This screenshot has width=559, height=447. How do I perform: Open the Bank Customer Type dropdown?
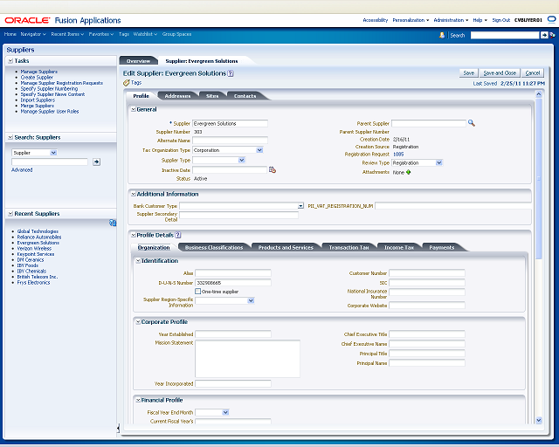pos(300,206)
